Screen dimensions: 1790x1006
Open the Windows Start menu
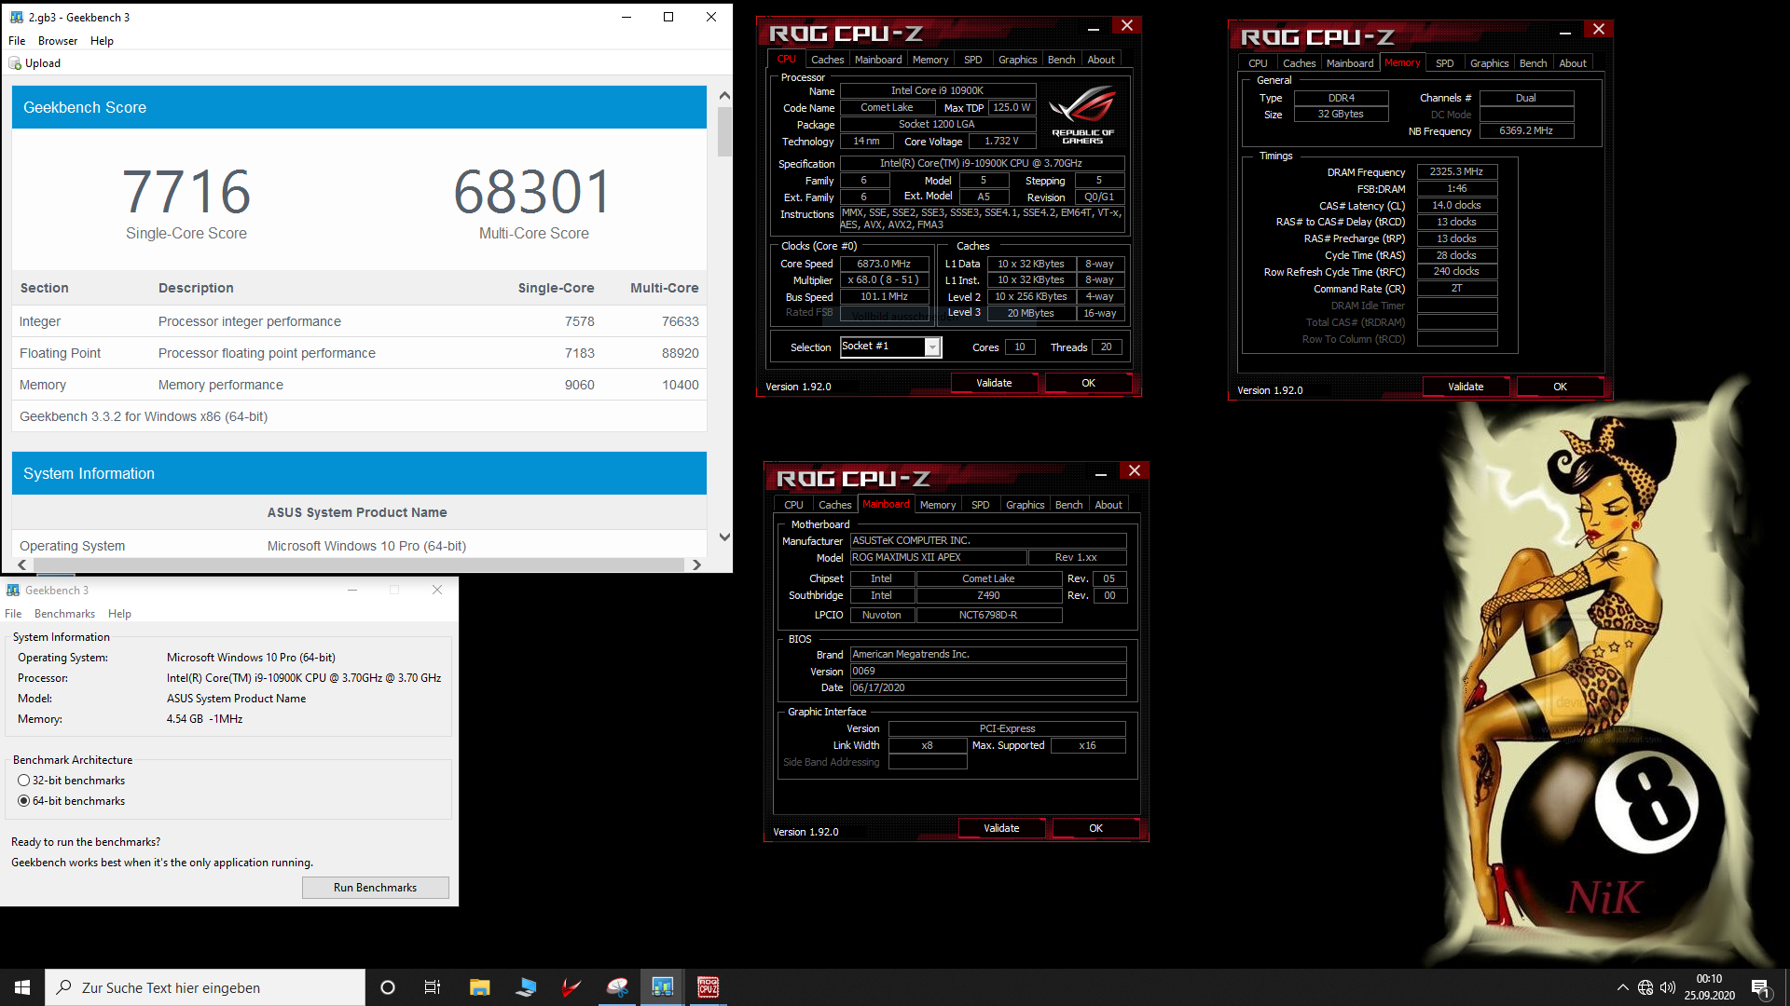[22, 987]
